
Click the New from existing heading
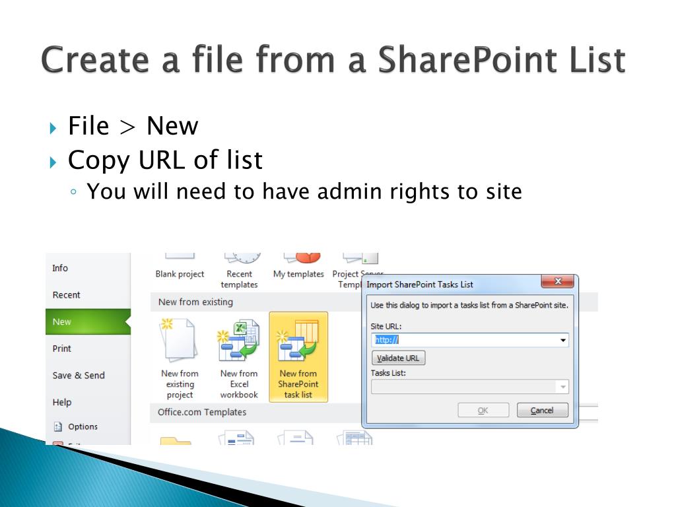coord(195,302)
